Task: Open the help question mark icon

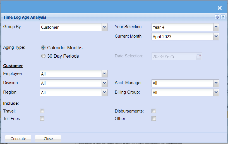Action: pos(223,17)
